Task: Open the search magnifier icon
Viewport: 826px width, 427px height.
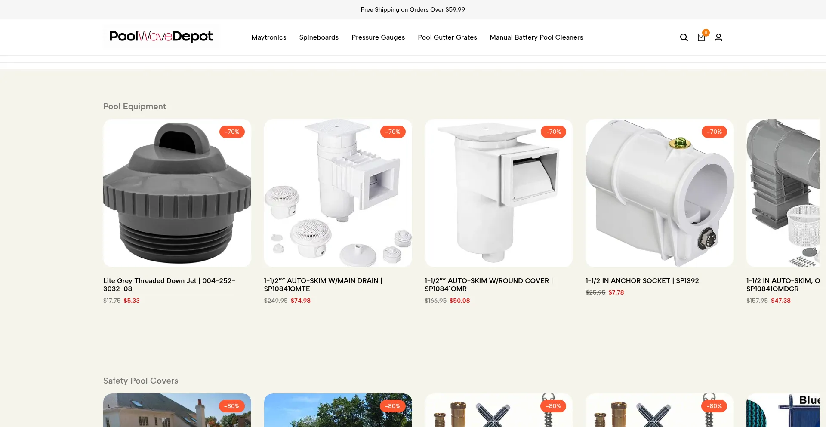Action: [x=684, y=37]
